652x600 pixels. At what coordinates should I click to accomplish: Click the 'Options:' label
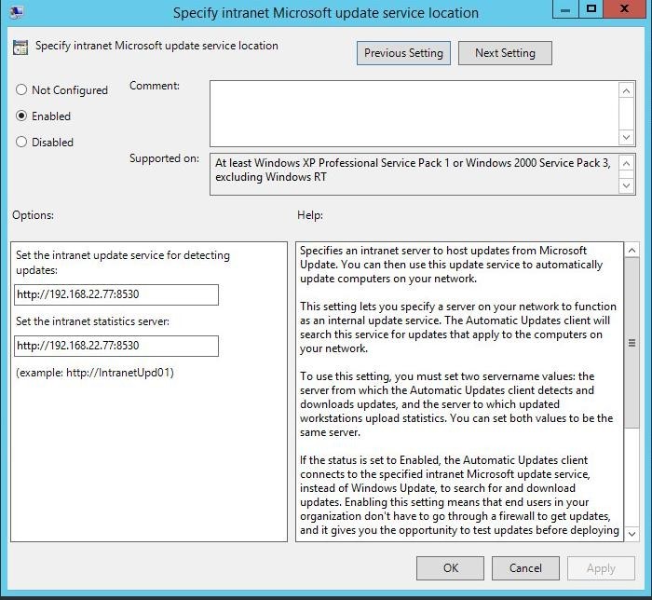[33, 215]
